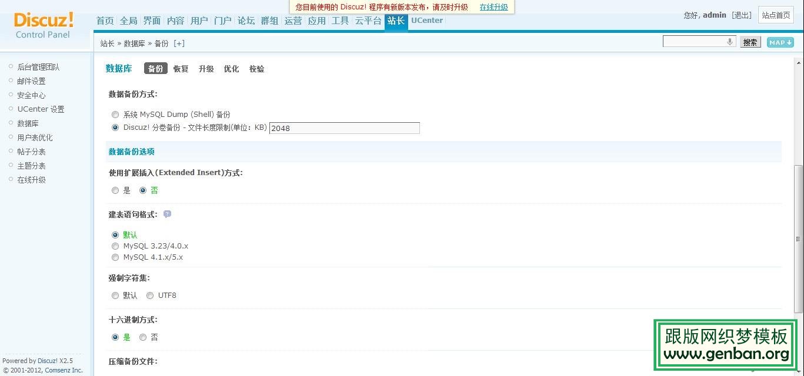Click the Discuz! Control Panel logo
Screen dimensions: 804x376
pos(44,25)
